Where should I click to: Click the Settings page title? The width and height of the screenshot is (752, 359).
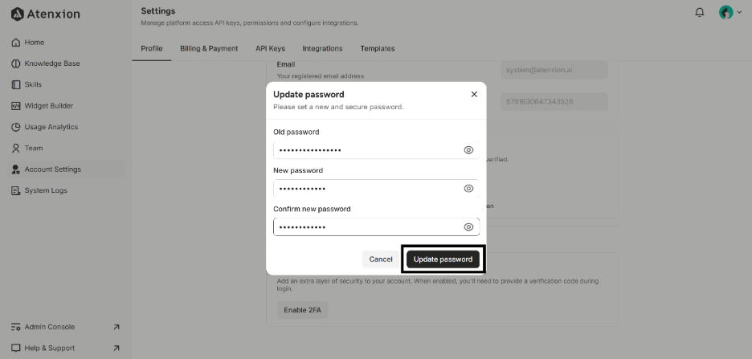(x=157, y=10)
